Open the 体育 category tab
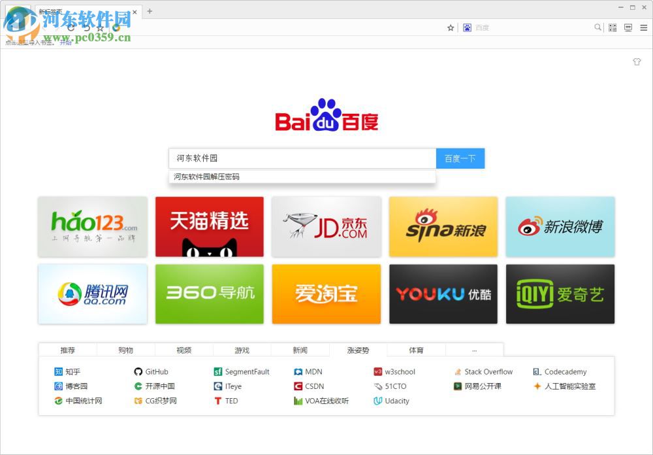 click(416, 350)
